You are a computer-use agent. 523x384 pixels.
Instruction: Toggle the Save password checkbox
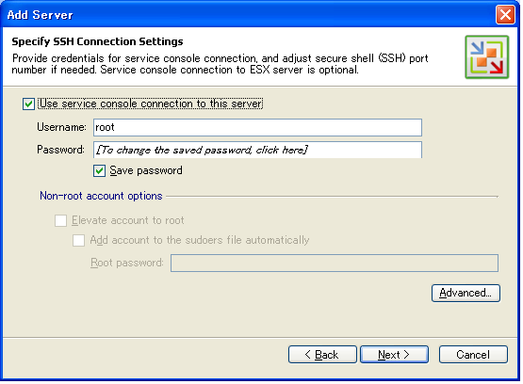(x=99, y=171)
